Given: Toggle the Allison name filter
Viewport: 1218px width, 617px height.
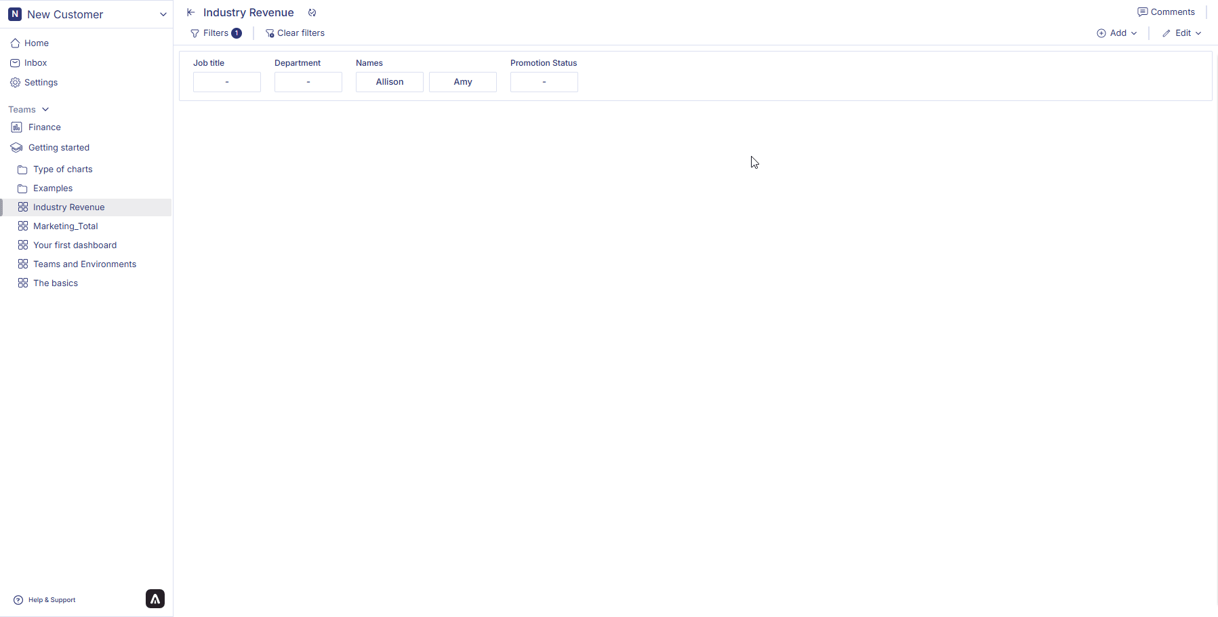Looking at the screenshot, I should click(x=390, y=82).
